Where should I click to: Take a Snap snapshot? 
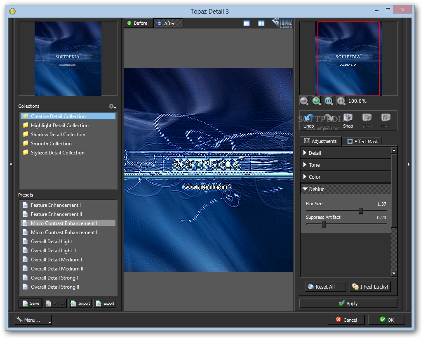348,121
